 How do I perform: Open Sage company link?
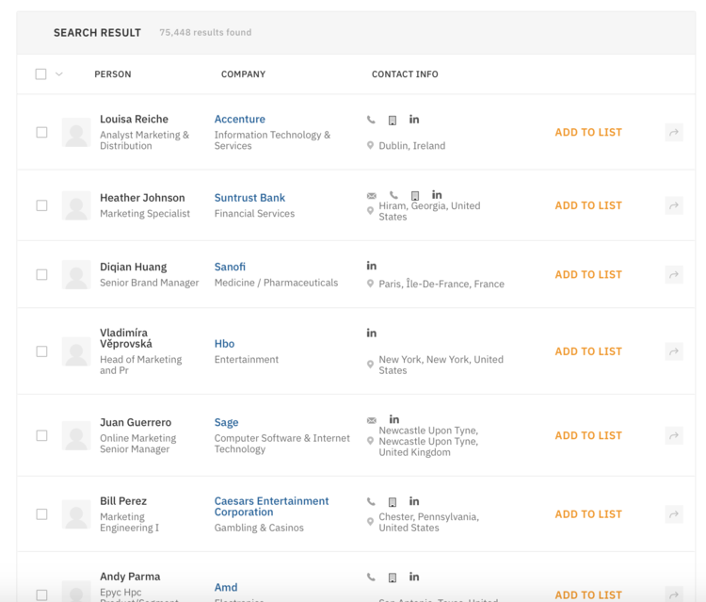(226, 423)
